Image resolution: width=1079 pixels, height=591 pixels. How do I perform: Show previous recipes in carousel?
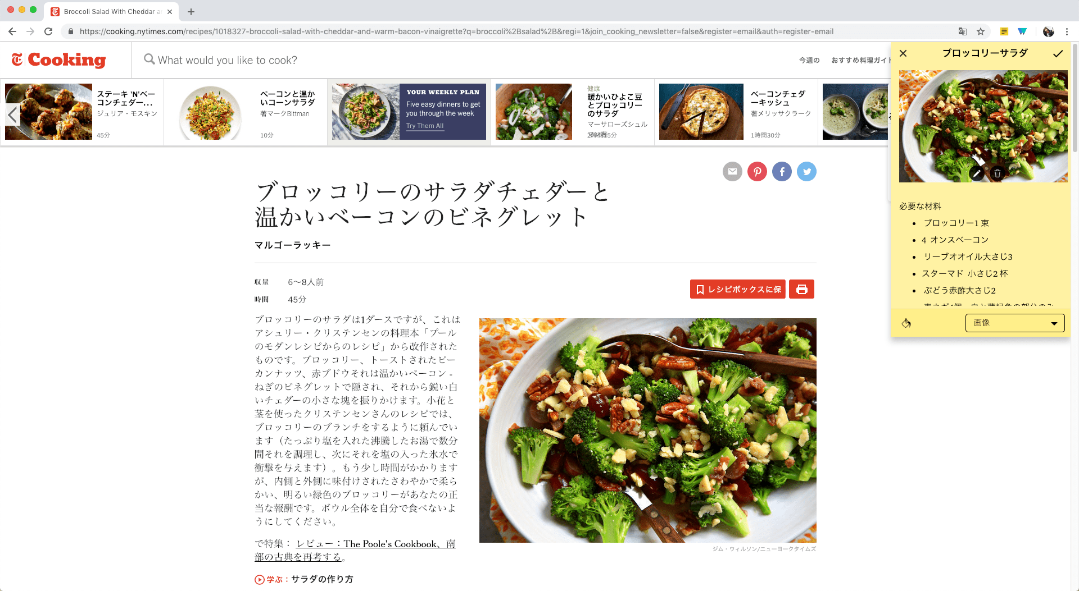[x=12, y=114]
